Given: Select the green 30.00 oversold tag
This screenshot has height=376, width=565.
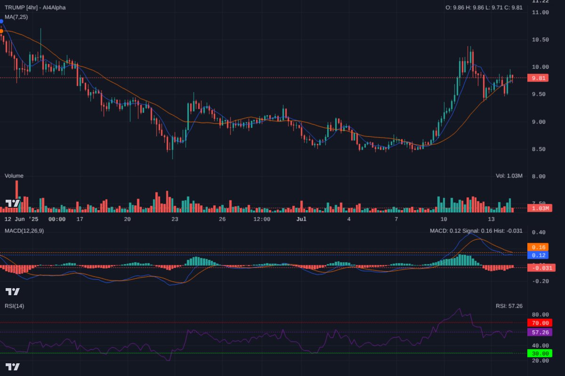Looking at the screenshot, I should [x=540, y=353].
